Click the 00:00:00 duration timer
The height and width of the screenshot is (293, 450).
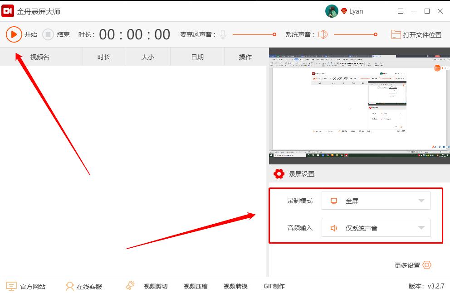[135, 35]
